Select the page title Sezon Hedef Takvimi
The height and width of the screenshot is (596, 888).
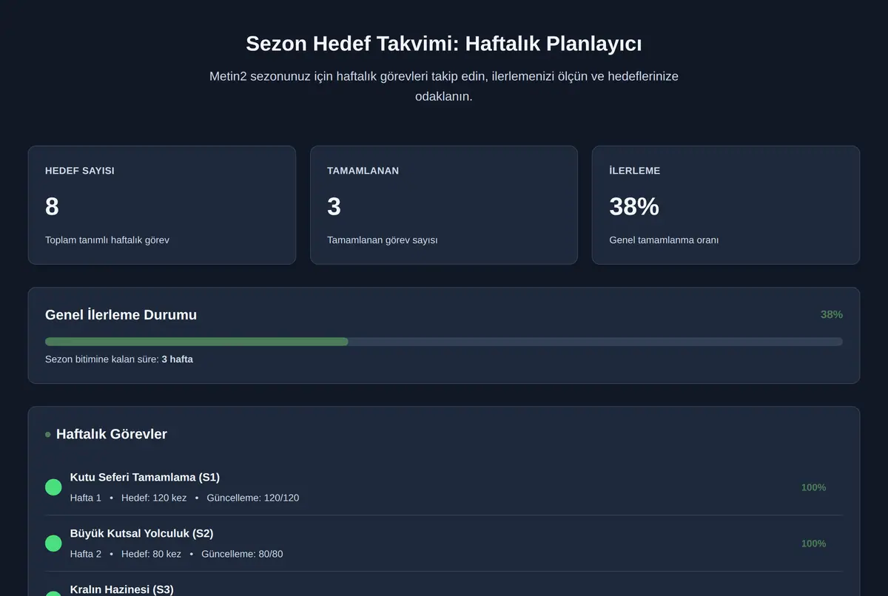click(444, 44)
